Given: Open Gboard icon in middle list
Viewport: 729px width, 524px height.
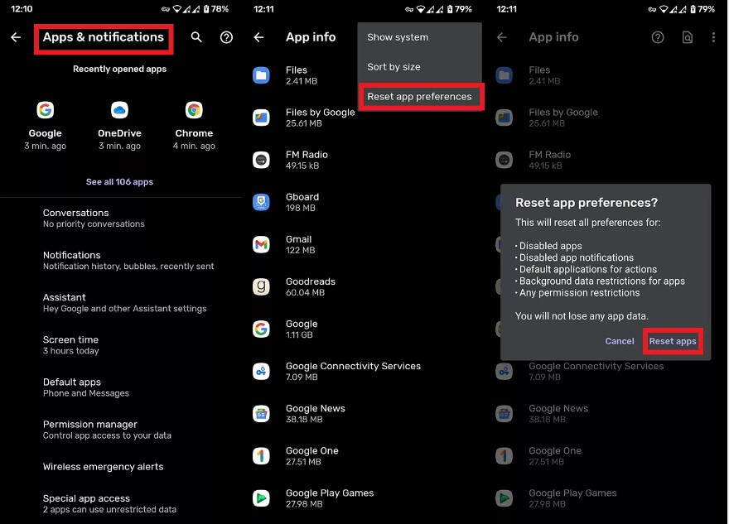Looking at the screenshot, I should (261, 202).
